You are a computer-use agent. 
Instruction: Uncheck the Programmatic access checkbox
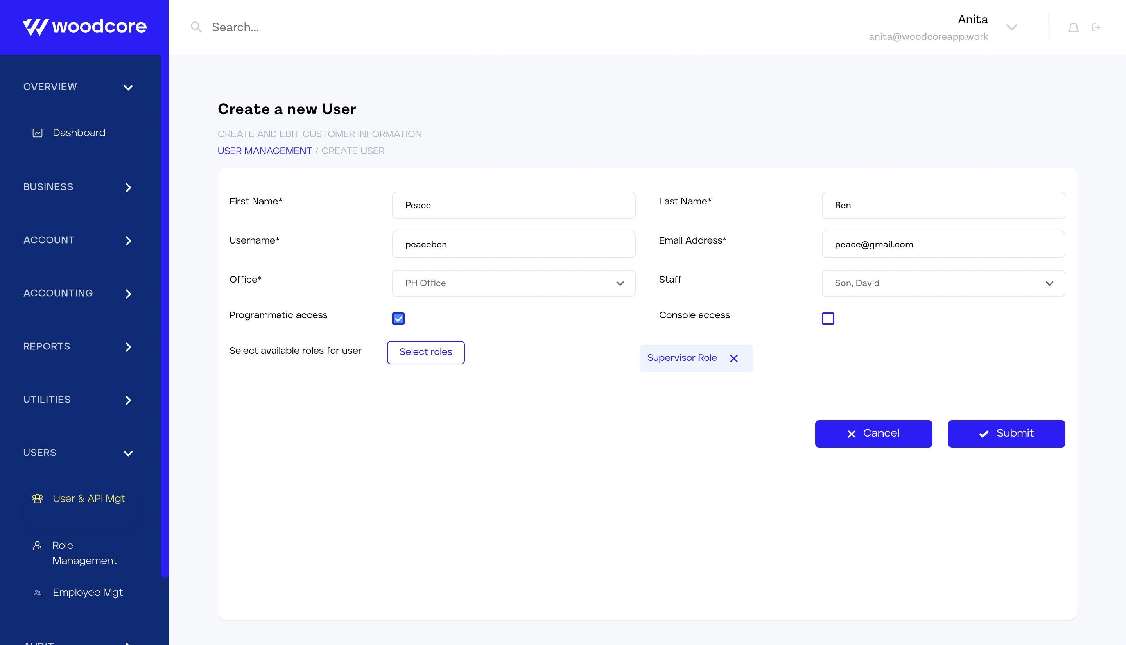(398, 319)
